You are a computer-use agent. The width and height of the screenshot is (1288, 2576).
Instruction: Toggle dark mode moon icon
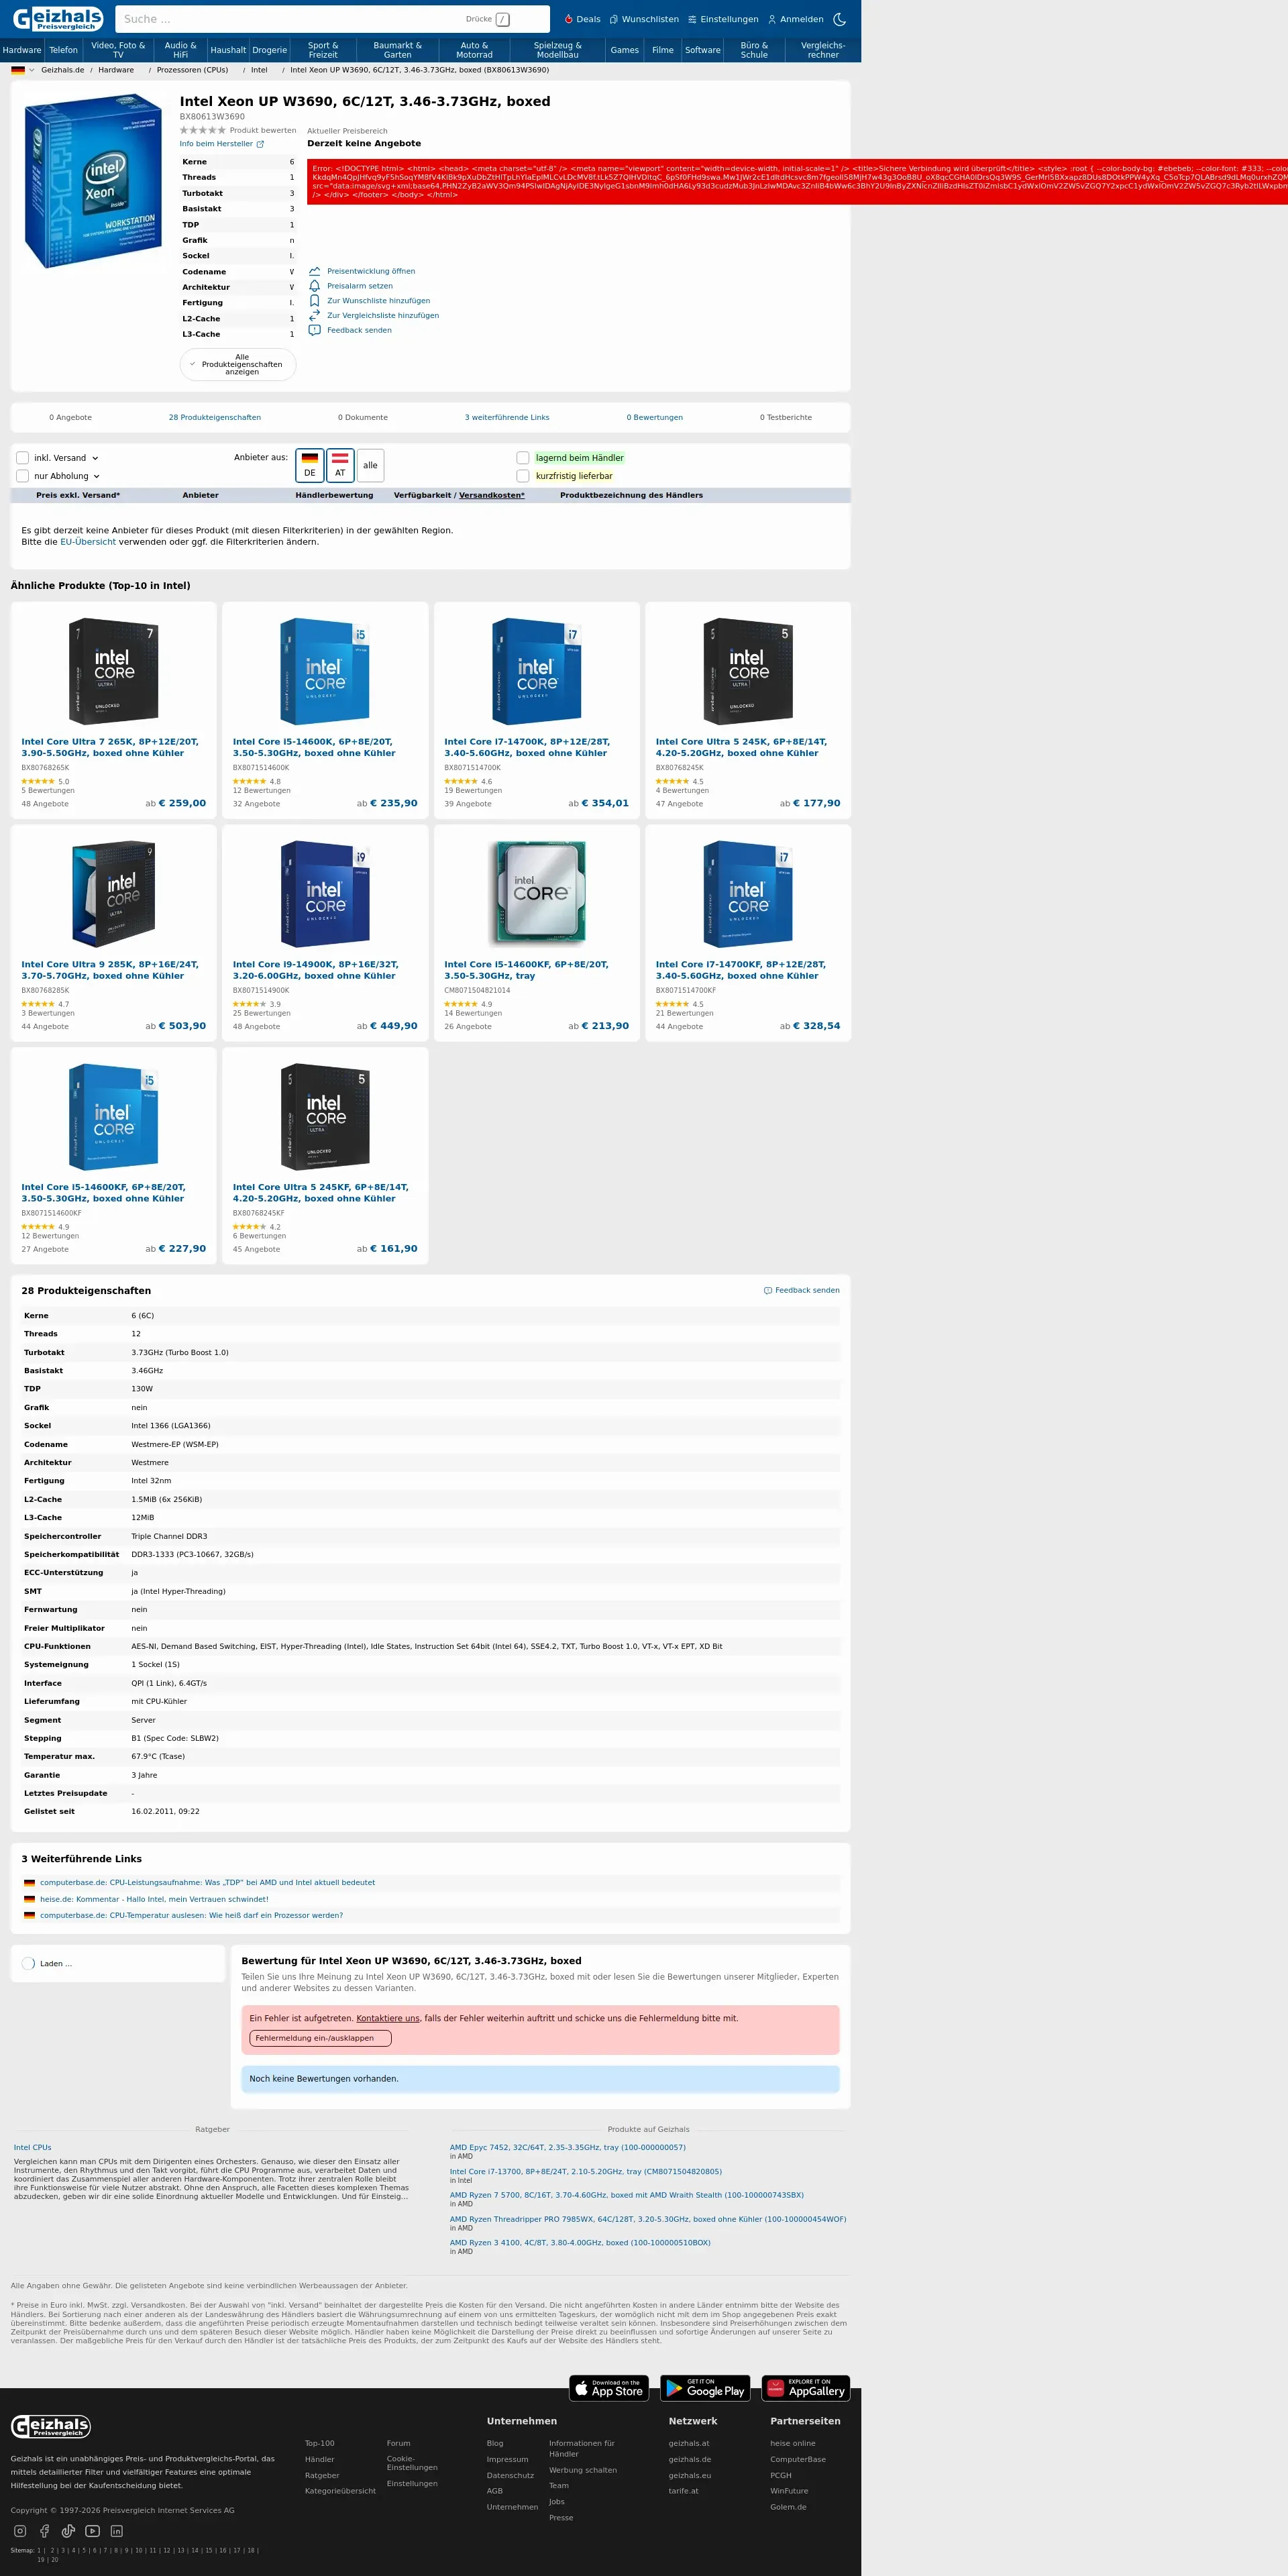pos(839,19)
